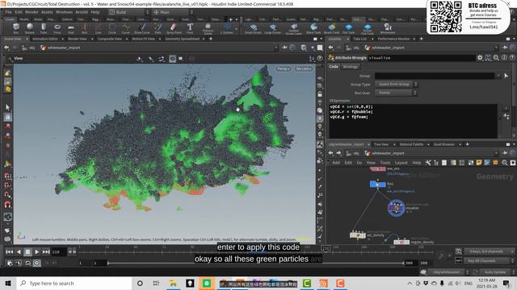Open the Main take dropdown
The image size is (517, 290).
tap(174, 12)
